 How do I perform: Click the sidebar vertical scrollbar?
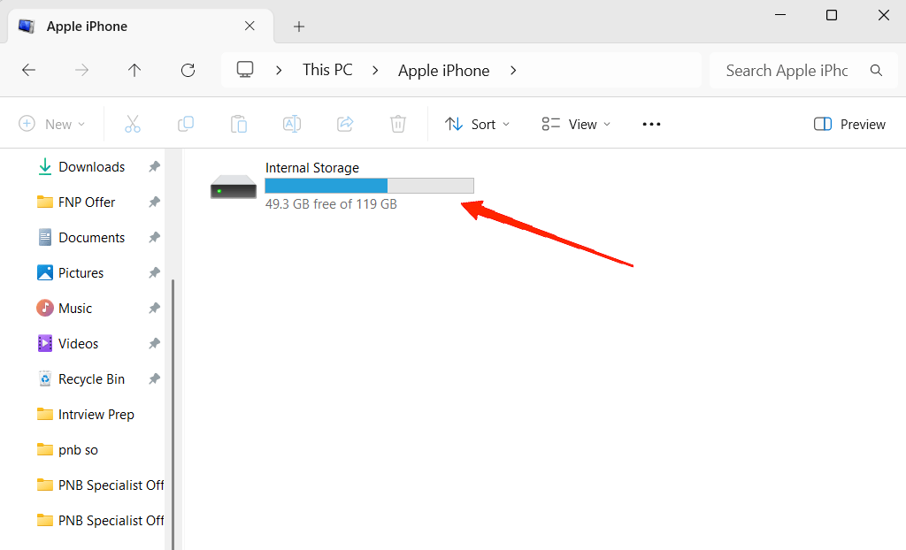(x=173, y=413)
